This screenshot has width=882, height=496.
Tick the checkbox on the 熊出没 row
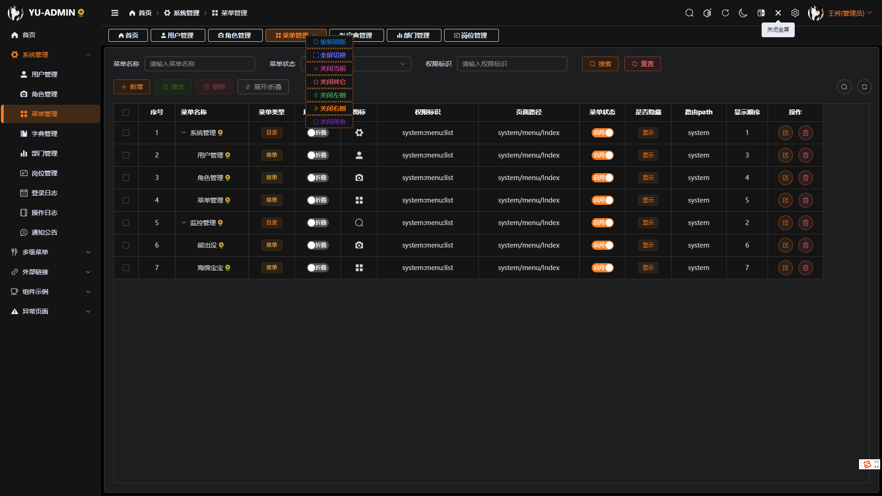pos(126,245)
